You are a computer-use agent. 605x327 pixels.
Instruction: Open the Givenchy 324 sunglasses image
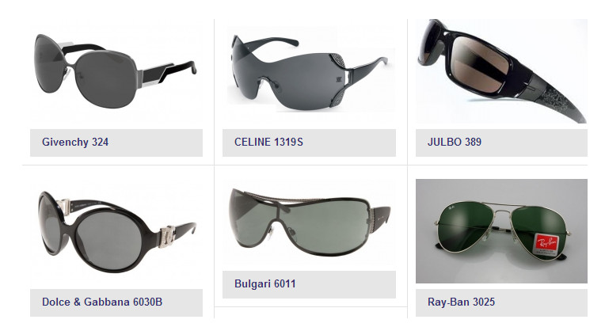point(116,74)
